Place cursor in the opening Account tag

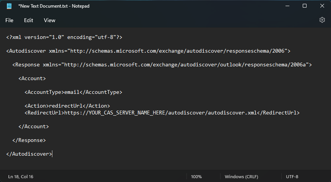point(32,78)
